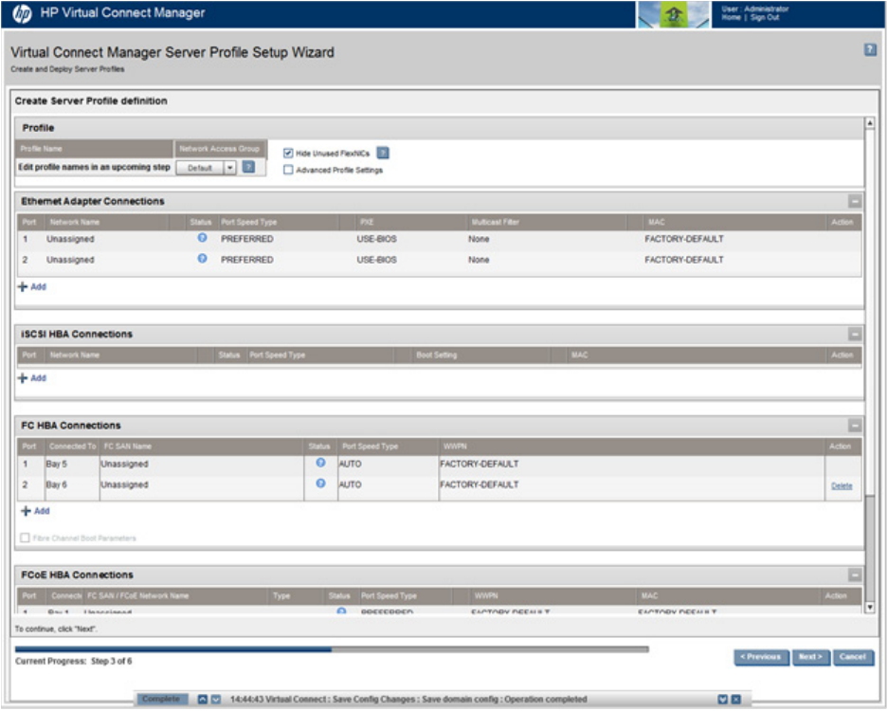Select Ethernet port 1 Unassigned network name
This screenshot has width=888, height=711.
click(x=70, y=239)
